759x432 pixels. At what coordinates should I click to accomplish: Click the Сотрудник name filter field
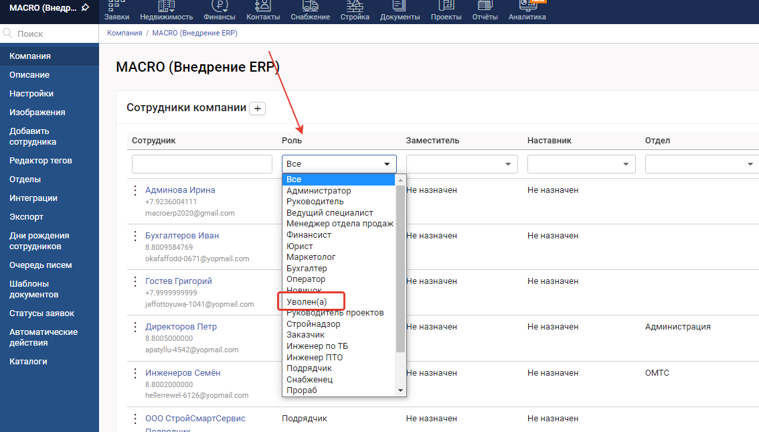click(x=201, y=164)
